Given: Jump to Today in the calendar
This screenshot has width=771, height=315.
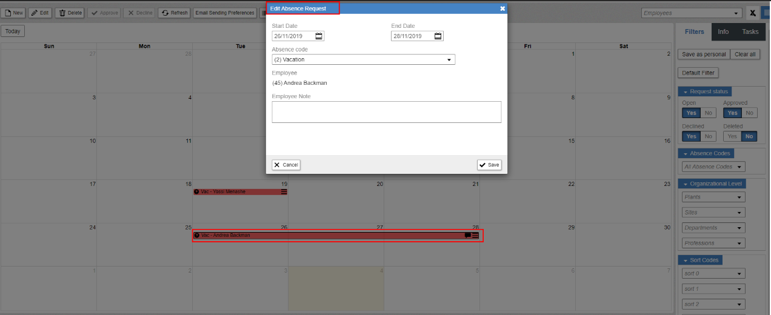Looking at the screenshot, I should [13, 31].
